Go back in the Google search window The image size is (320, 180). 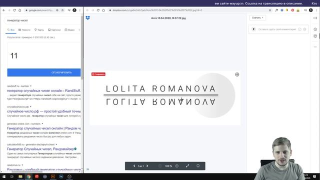point(4,10)
